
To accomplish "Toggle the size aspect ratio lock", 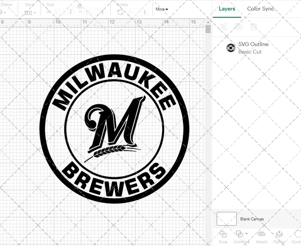I will [x=80, y=6].
